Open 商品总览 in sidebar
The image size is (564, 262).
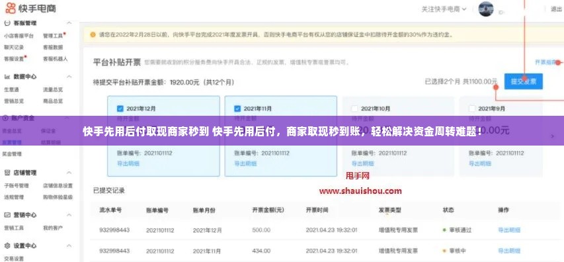click(x=53, y=101)
